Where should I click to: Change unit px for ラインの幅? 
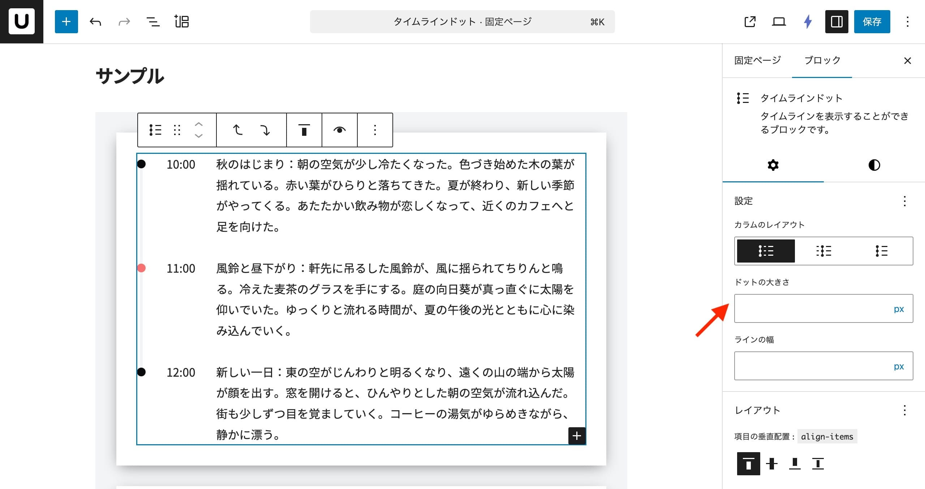click(x=899, y=367)
